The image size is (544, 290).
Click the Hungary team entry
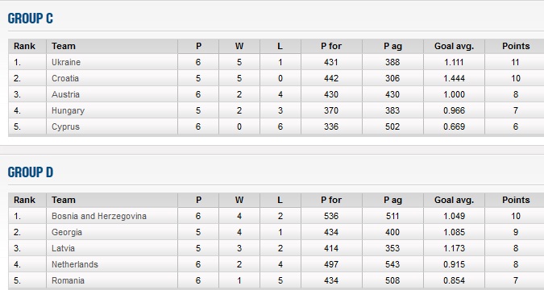tap(68, 110)
